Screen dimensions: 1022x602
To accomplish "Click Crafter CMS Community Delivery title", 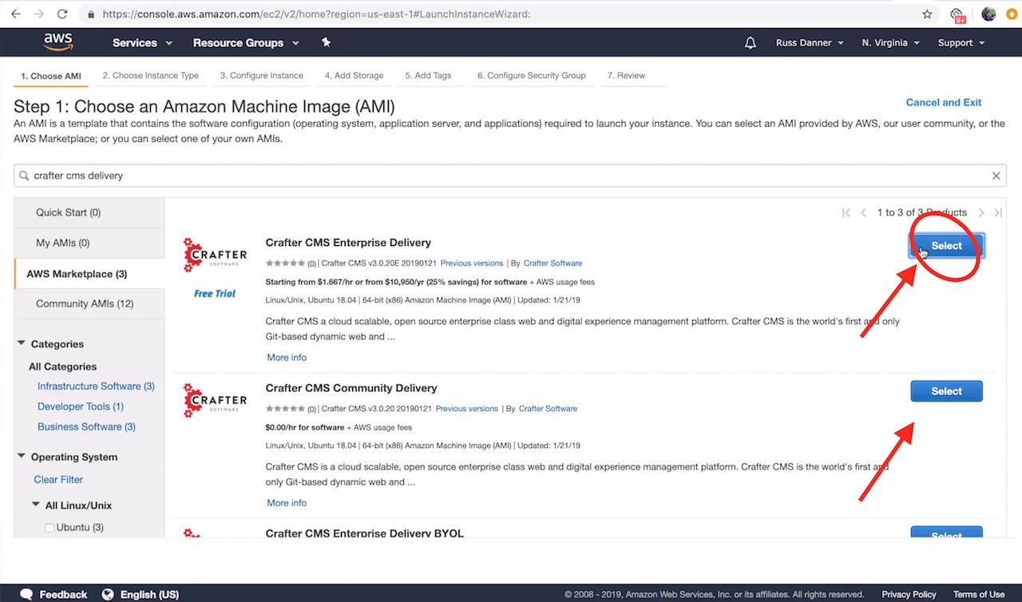I will (x=351, y=388).
